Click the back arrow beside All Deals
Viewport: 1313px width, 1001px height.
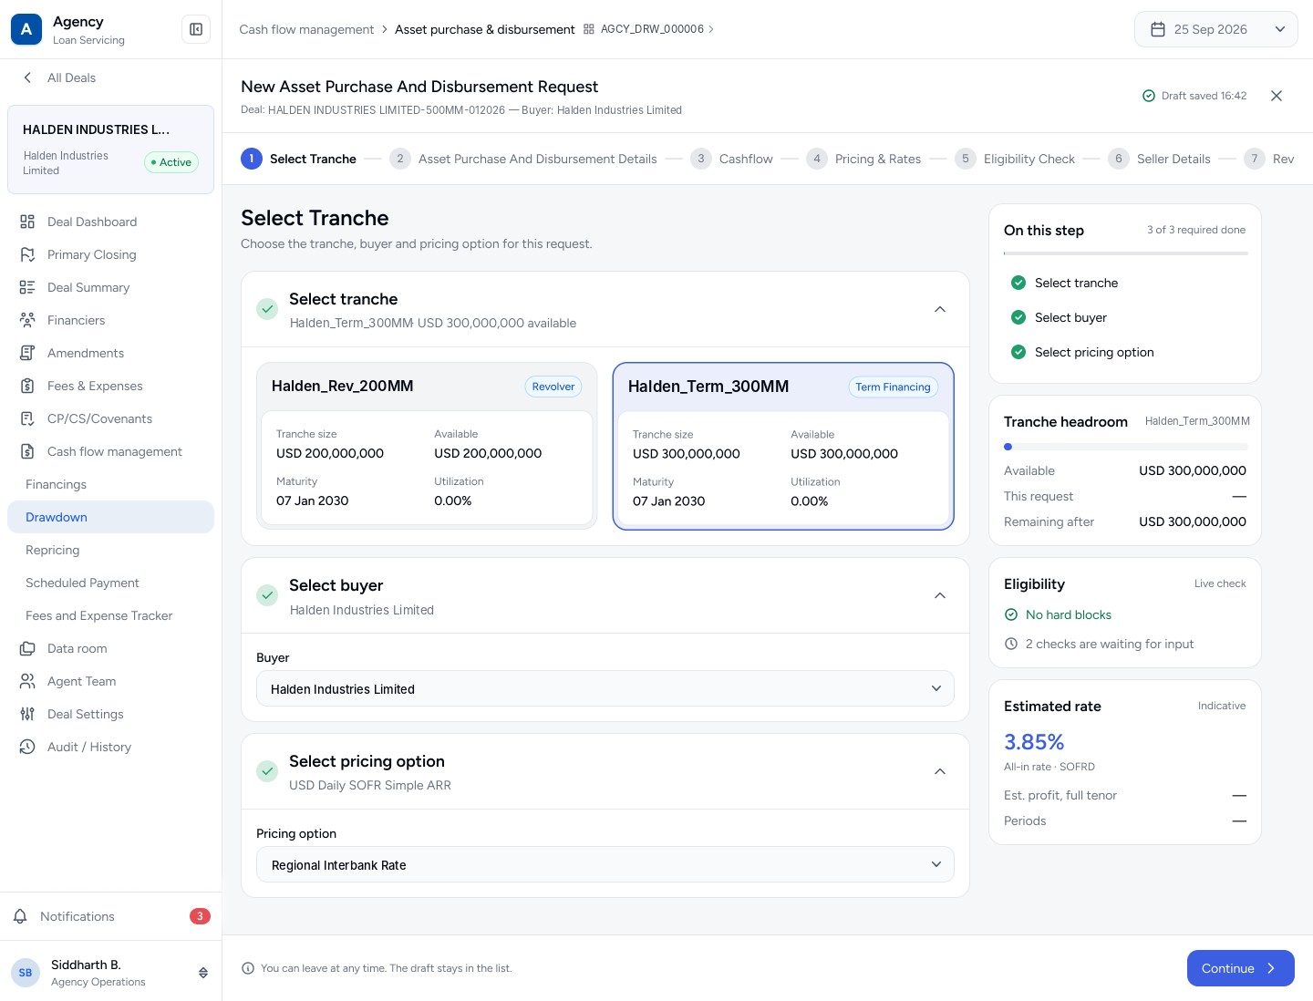coord(27,77)
